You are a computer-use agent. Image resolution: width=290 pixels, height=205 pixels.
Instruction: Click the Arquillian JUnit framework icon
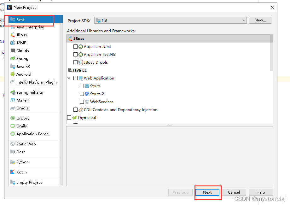click(x=80, y=47)
